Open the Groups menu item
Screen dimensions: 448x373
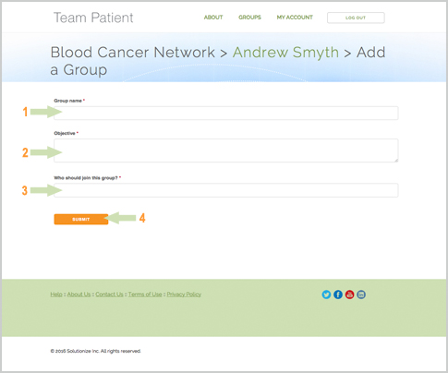point(249,18)
